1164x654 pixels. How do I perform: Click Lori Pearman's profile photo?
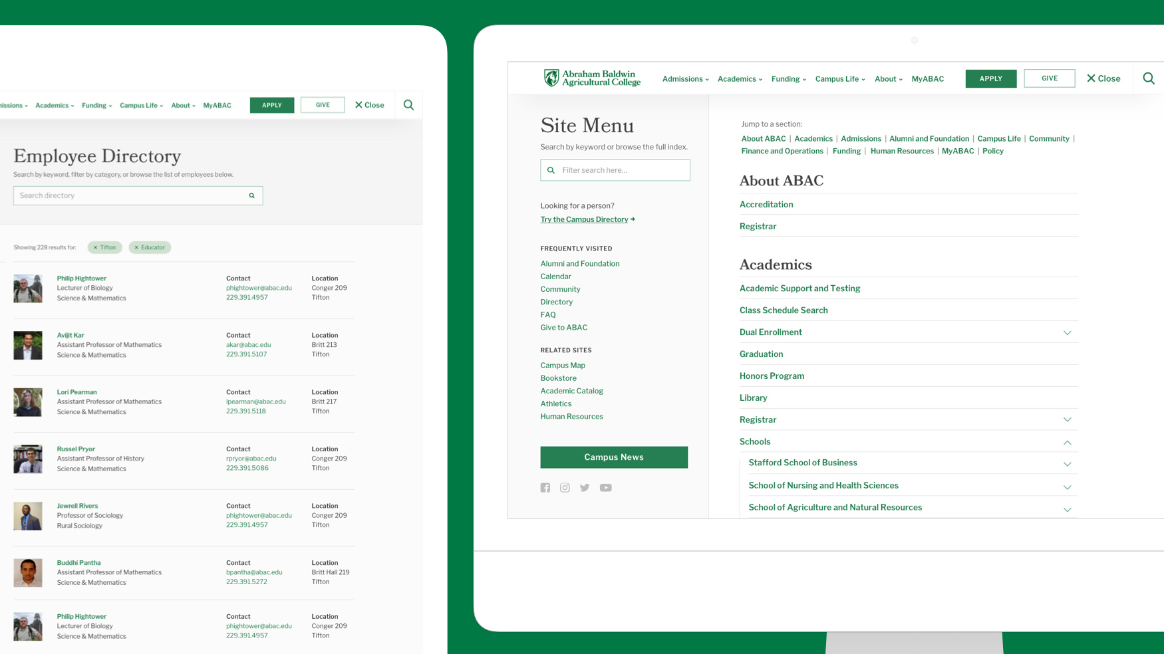pyautogui.click(x=28, y=402)
